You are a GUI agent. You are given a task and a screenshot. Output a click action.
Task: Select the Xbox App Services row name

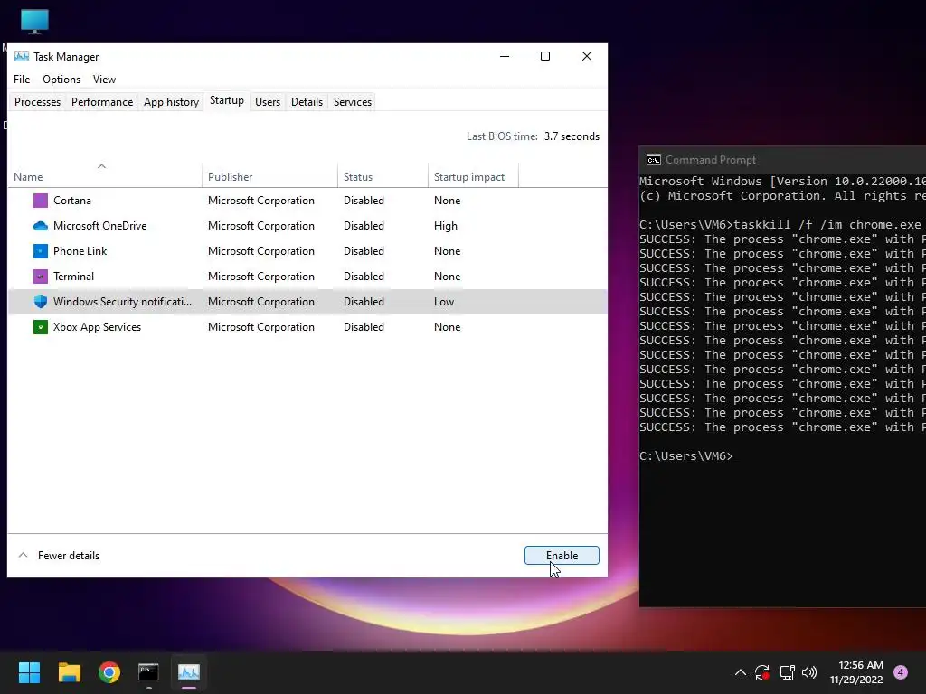pyautogui.click(x=97, y=327)
